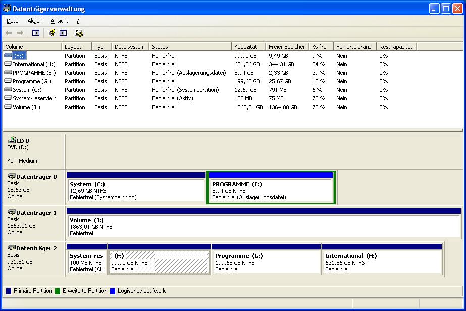
Task: Click the 25,67 GB free space cell
Action: pyautogui.click(x=280, y=81)
